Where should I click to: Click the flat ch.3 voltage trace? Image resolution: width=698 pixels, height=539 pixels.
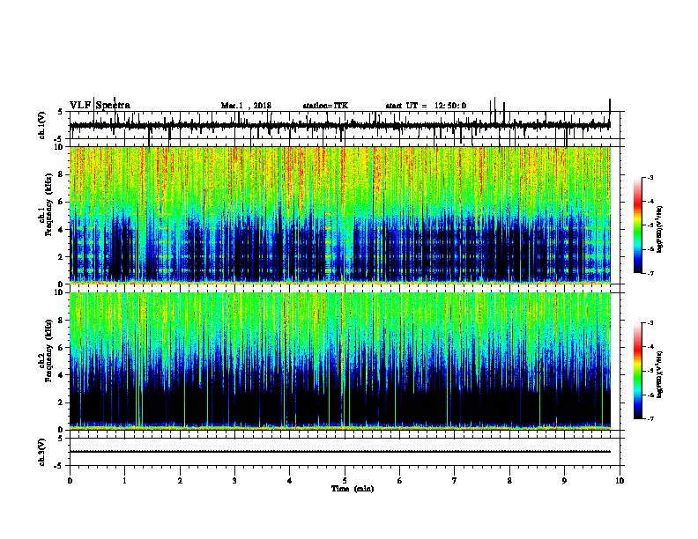pos(339,452)
